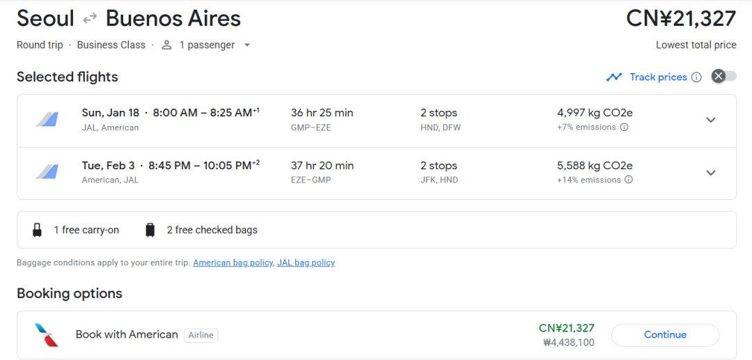The width and height of the screenshot is (752, 360).
Task: Click the checked bags suitcase icon
Action: point(150,230)
